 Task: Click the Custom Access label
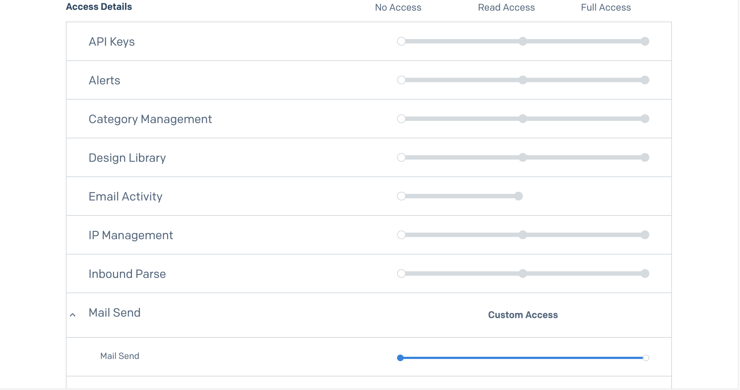tap(522, 315)
